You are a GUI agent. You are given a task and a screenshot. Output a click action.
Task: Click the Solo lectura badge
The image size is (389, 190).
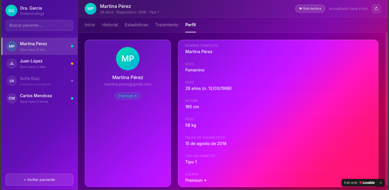tap(310, 9)
